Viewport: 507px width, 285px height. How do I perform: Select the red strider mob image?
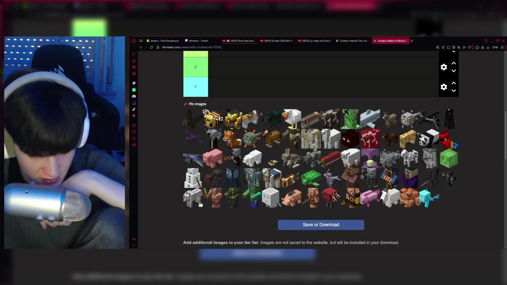(331, 198)
